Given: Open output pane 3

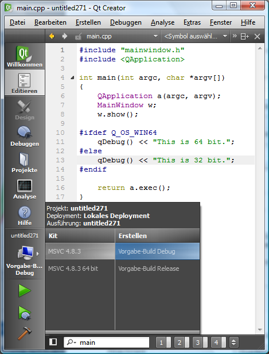Looking at the screenshot, I should pos(200,343).
